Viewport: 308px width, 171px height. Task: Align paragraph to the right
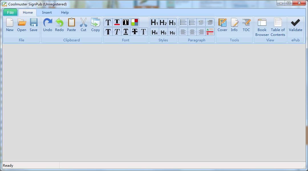pyautogui.click(x=201, y=32)
